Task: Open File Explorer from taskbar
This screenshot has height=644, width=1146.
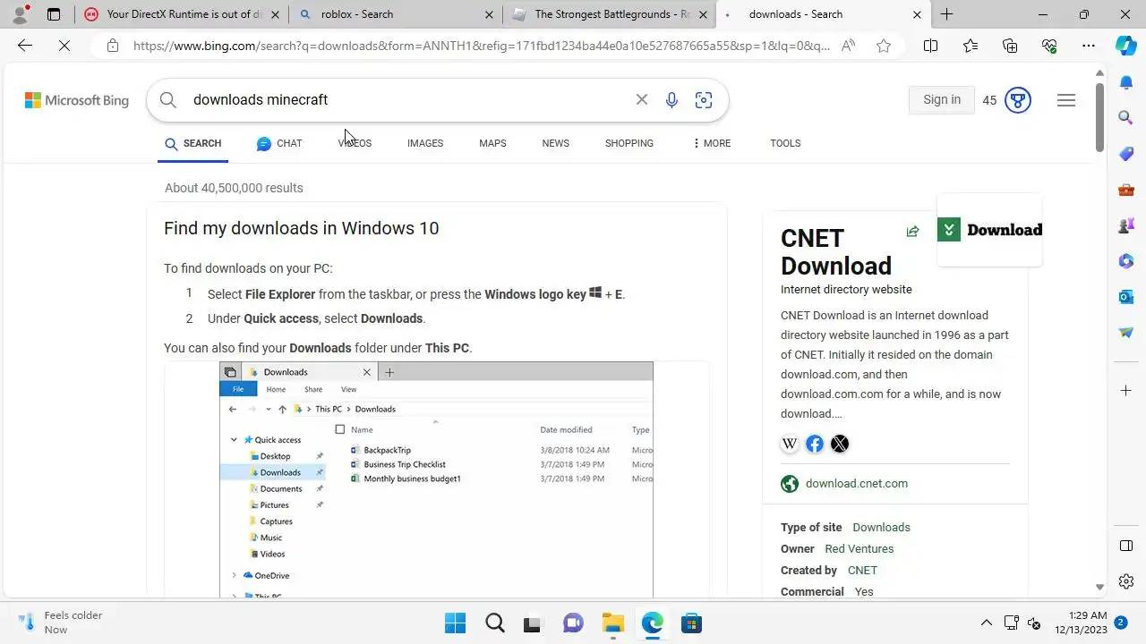Action: pyautogui.click(x=612, y=623)
